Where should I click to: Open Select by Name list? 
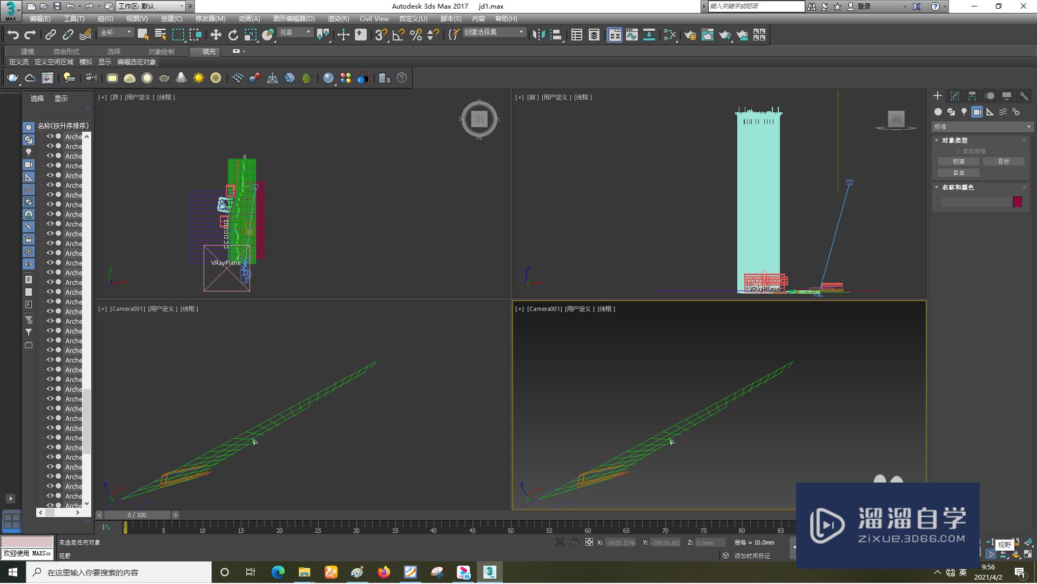pos(160,35)
